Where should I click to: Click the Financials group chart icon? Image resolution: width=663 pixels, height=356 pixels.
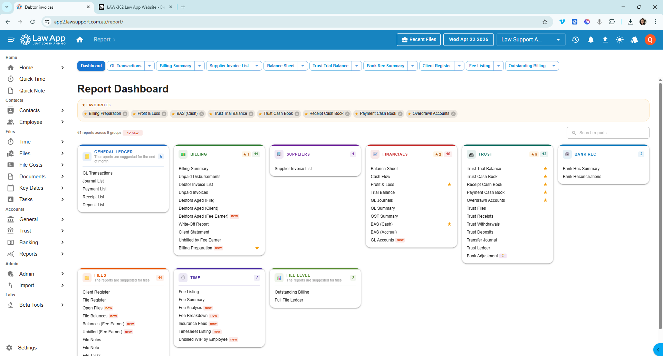click(x=375, y=154)
